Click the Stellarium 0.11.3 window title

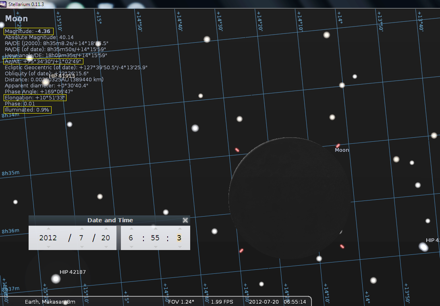tap(26, 4)
